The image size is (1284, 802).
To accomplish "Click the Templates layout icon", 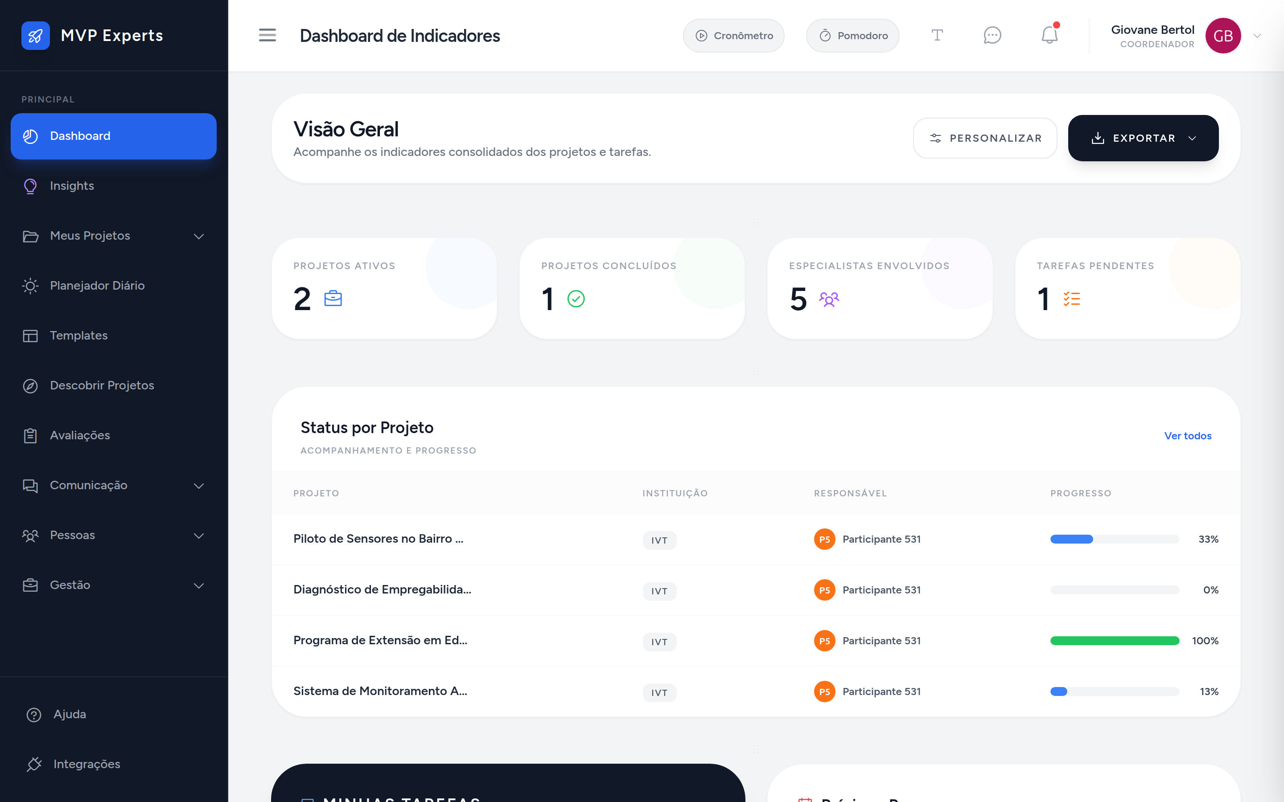I will 30,336.
